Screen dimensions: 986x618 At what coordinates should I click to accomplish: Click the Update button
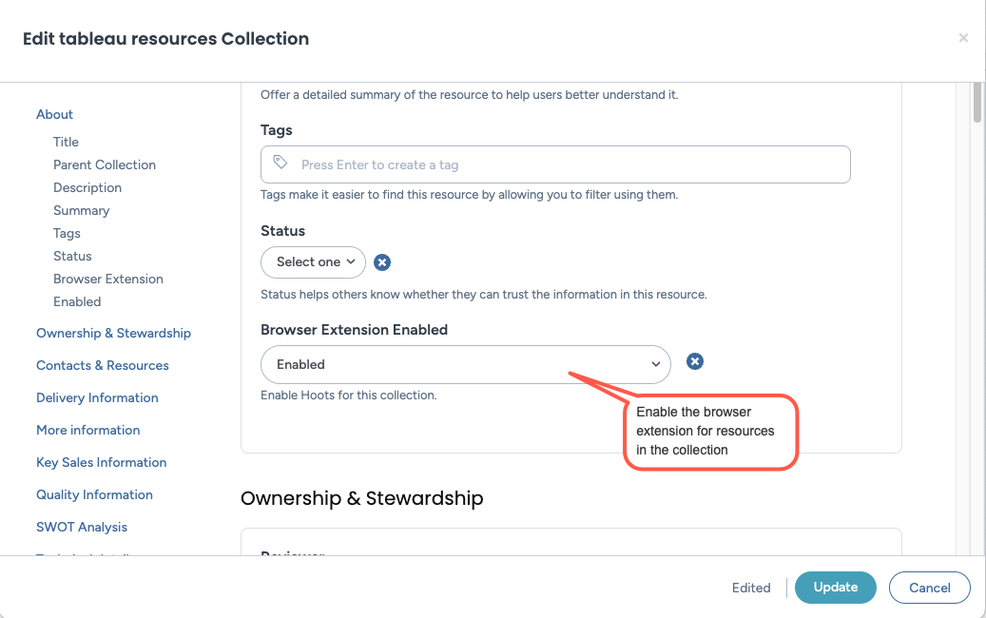(x=835, y=587)
